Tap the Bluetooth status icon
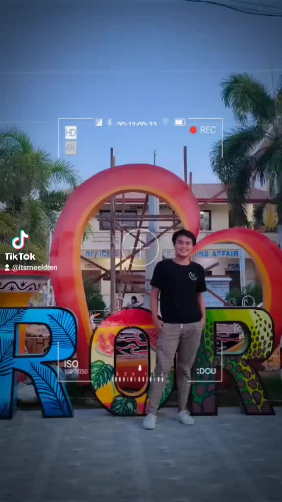The image size is (282, 502). (x=110, y=122)
